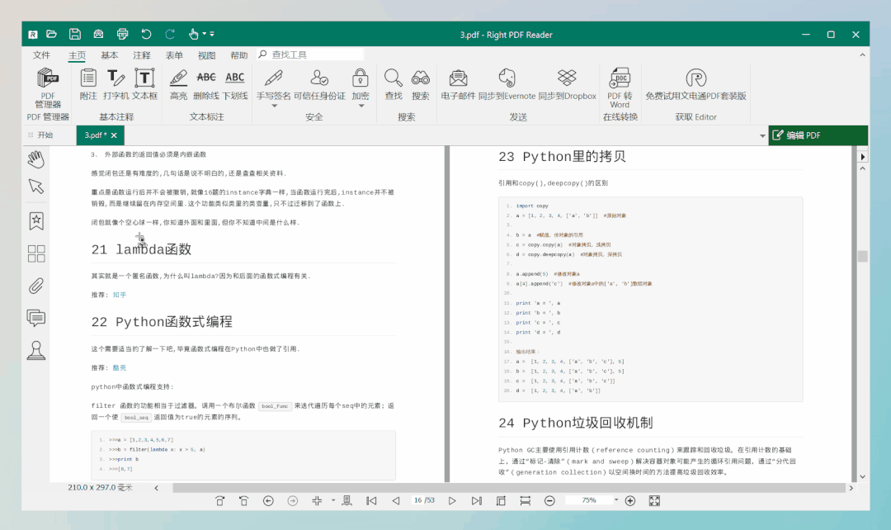891x530 pixels.
Task: Open the zoom percentage dropdown
Action: 616,500
